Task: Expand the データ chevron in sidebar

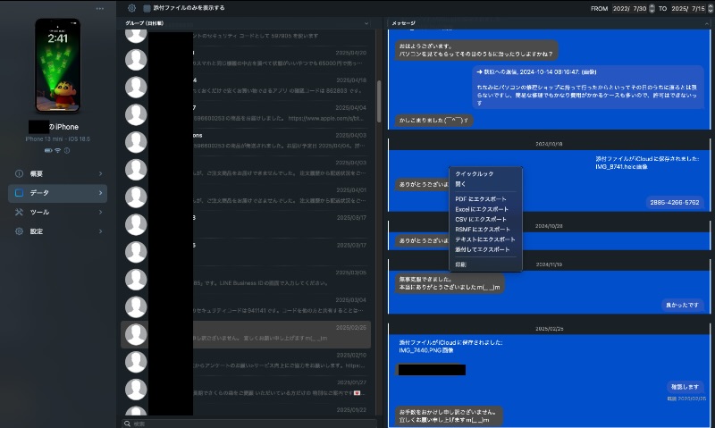Action: click(x=100, y=193)
